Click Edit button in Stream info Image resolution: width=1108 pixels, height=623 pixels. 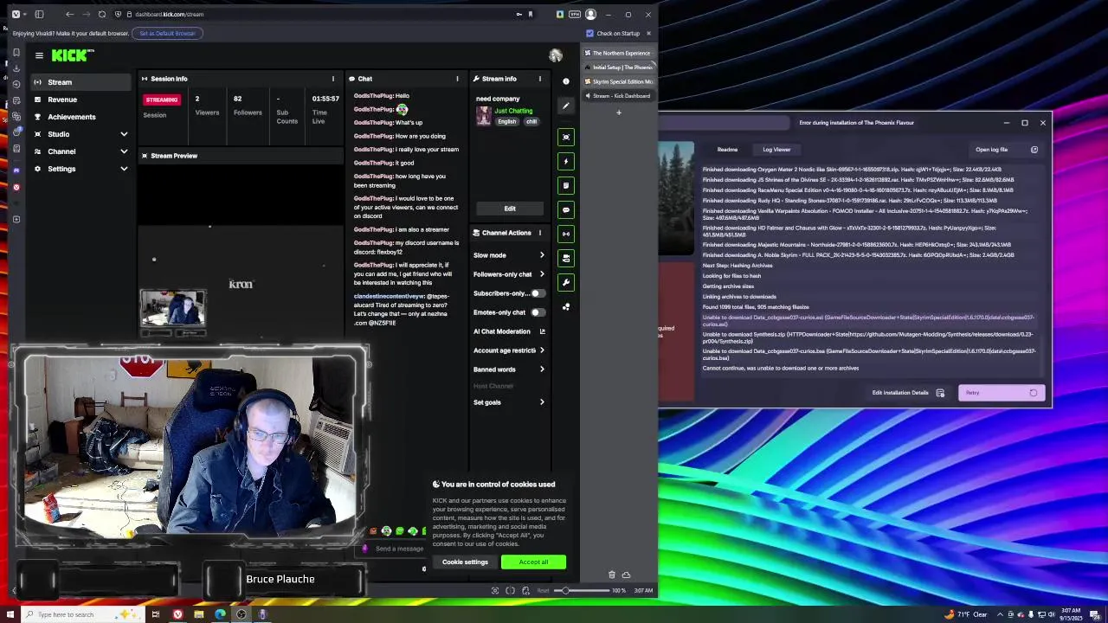(x=510, y=209)
